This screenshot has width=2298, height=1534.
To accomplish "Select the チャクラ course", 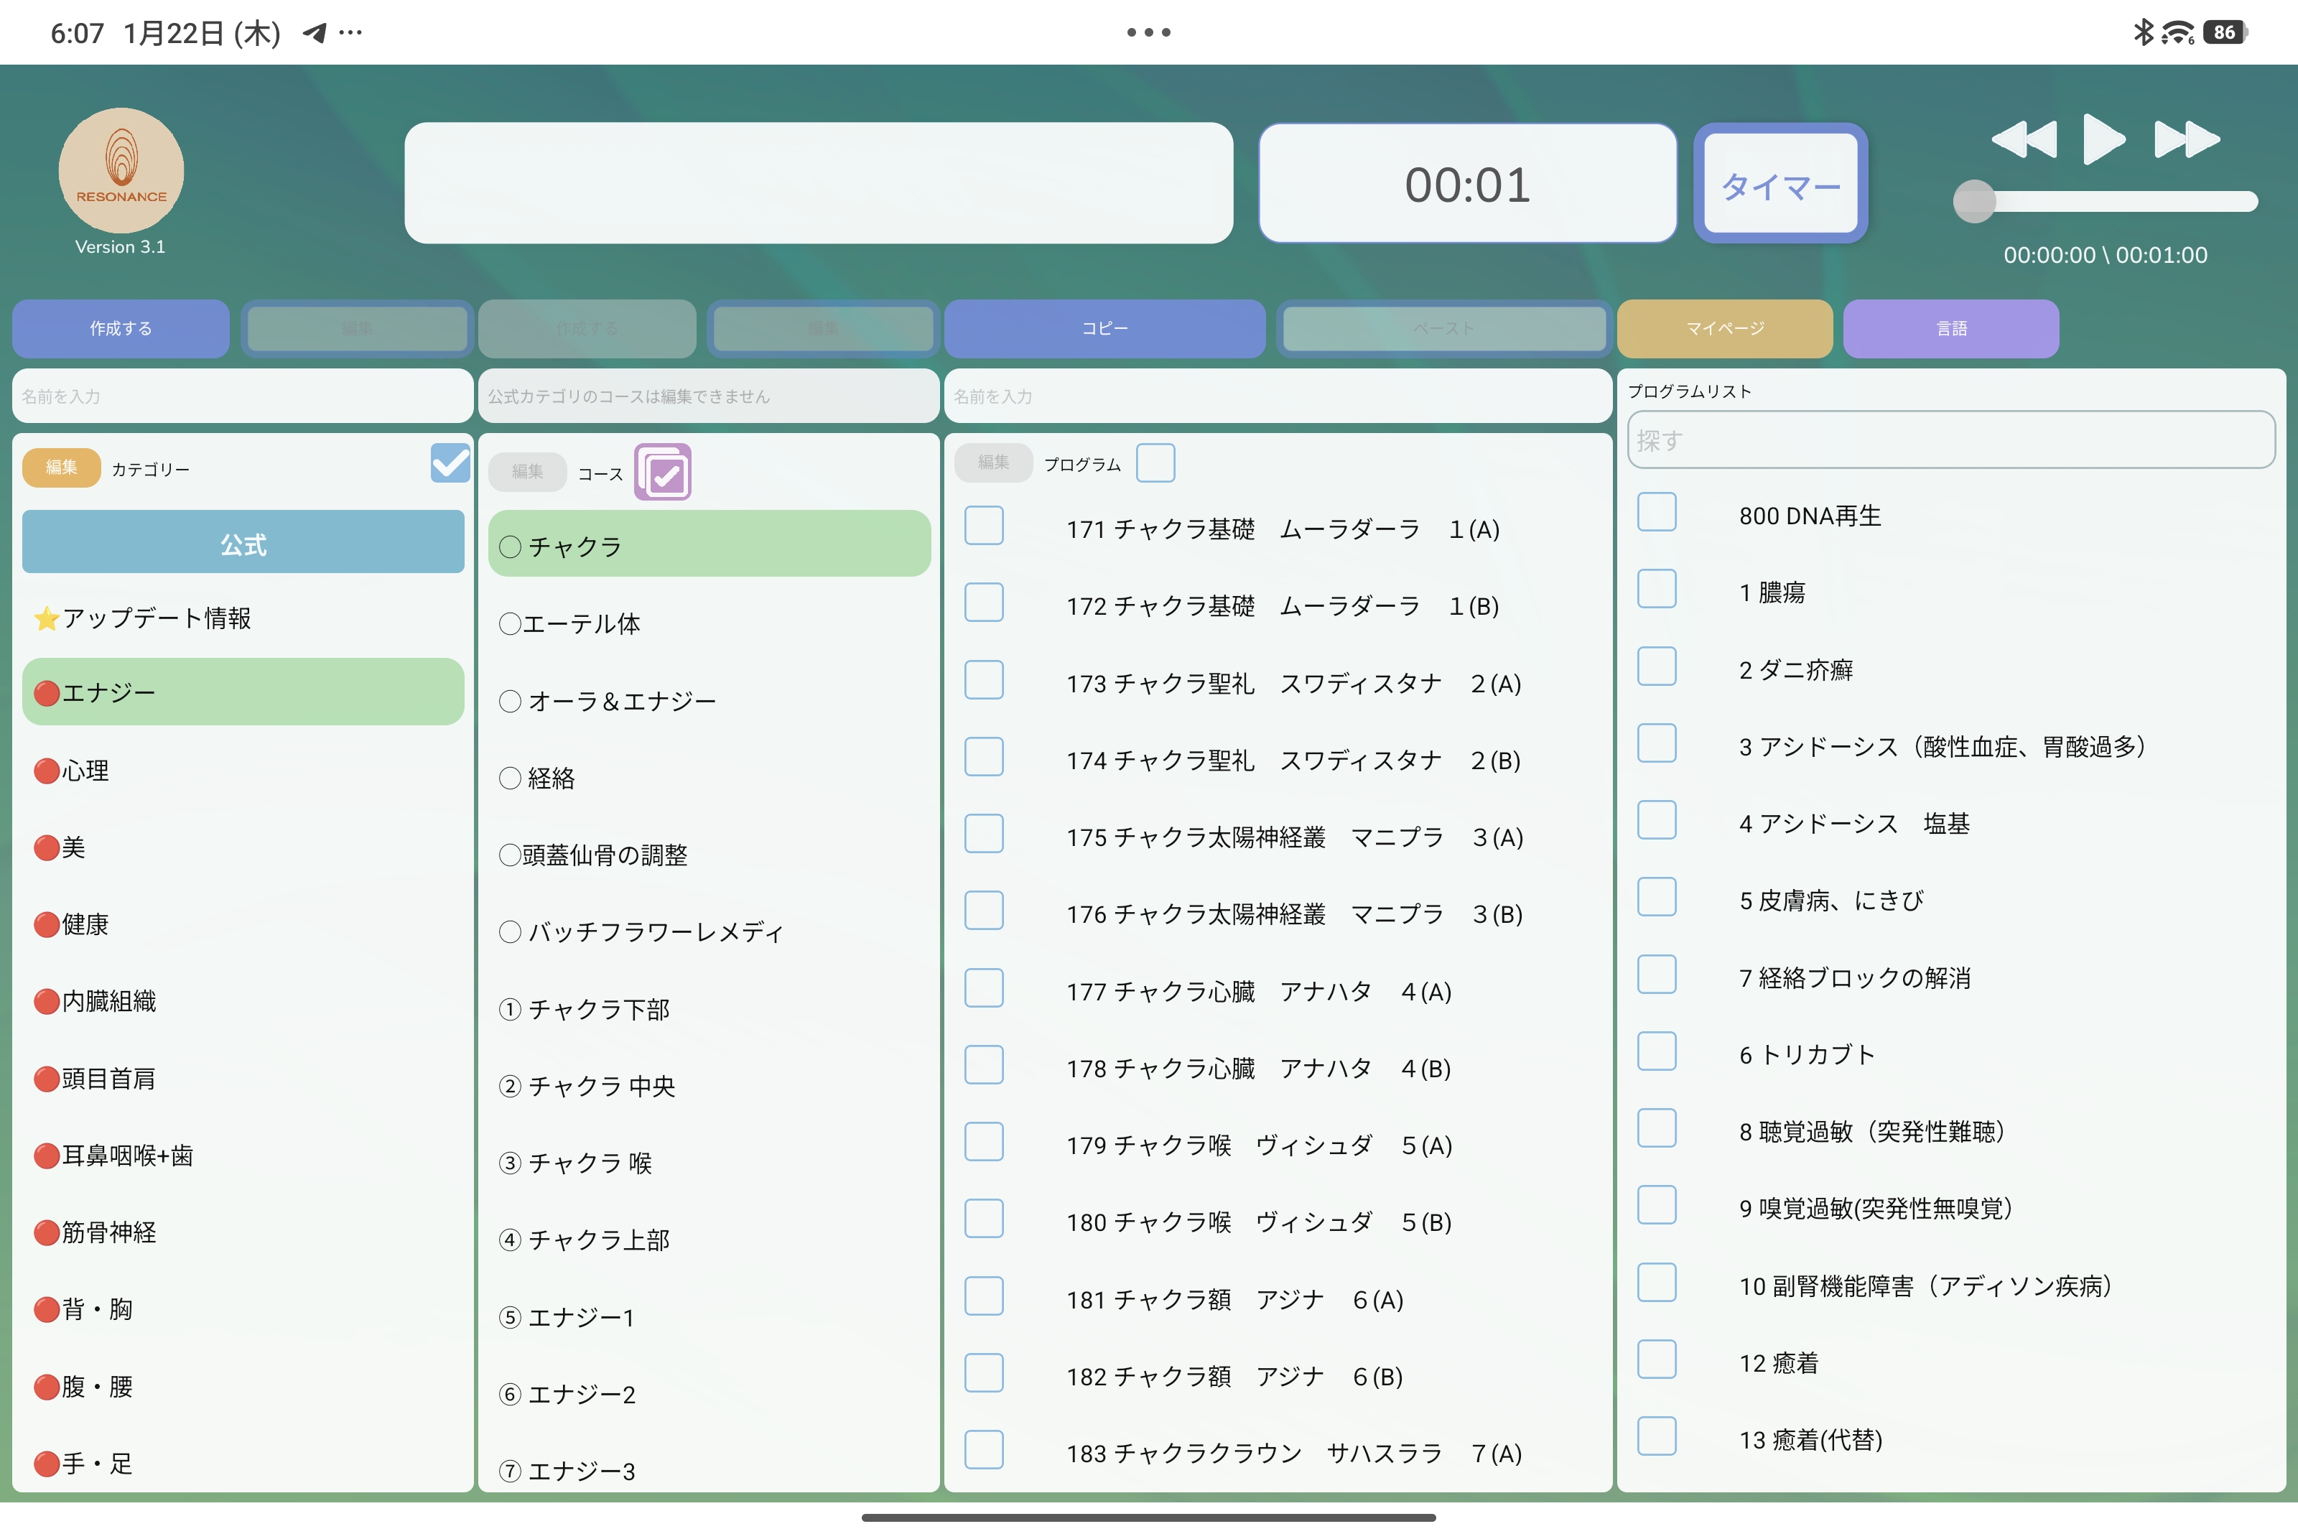I will 710,544.
